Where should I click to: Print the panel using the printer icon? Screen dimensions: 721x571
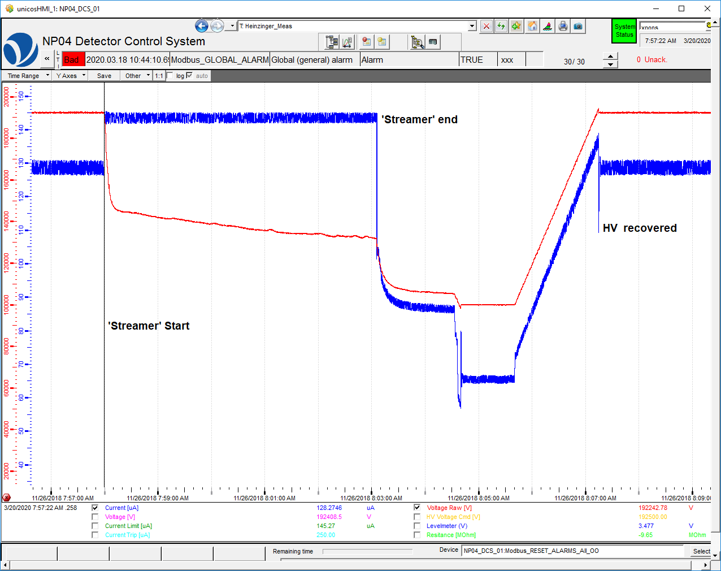(563, 26)
